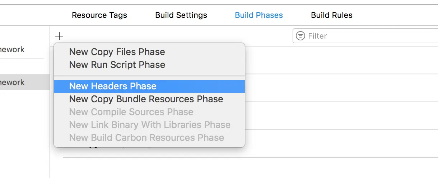Viewport: 438px width, 178px height.
Task: Focus the Filter text field
Action: (370, 36)
